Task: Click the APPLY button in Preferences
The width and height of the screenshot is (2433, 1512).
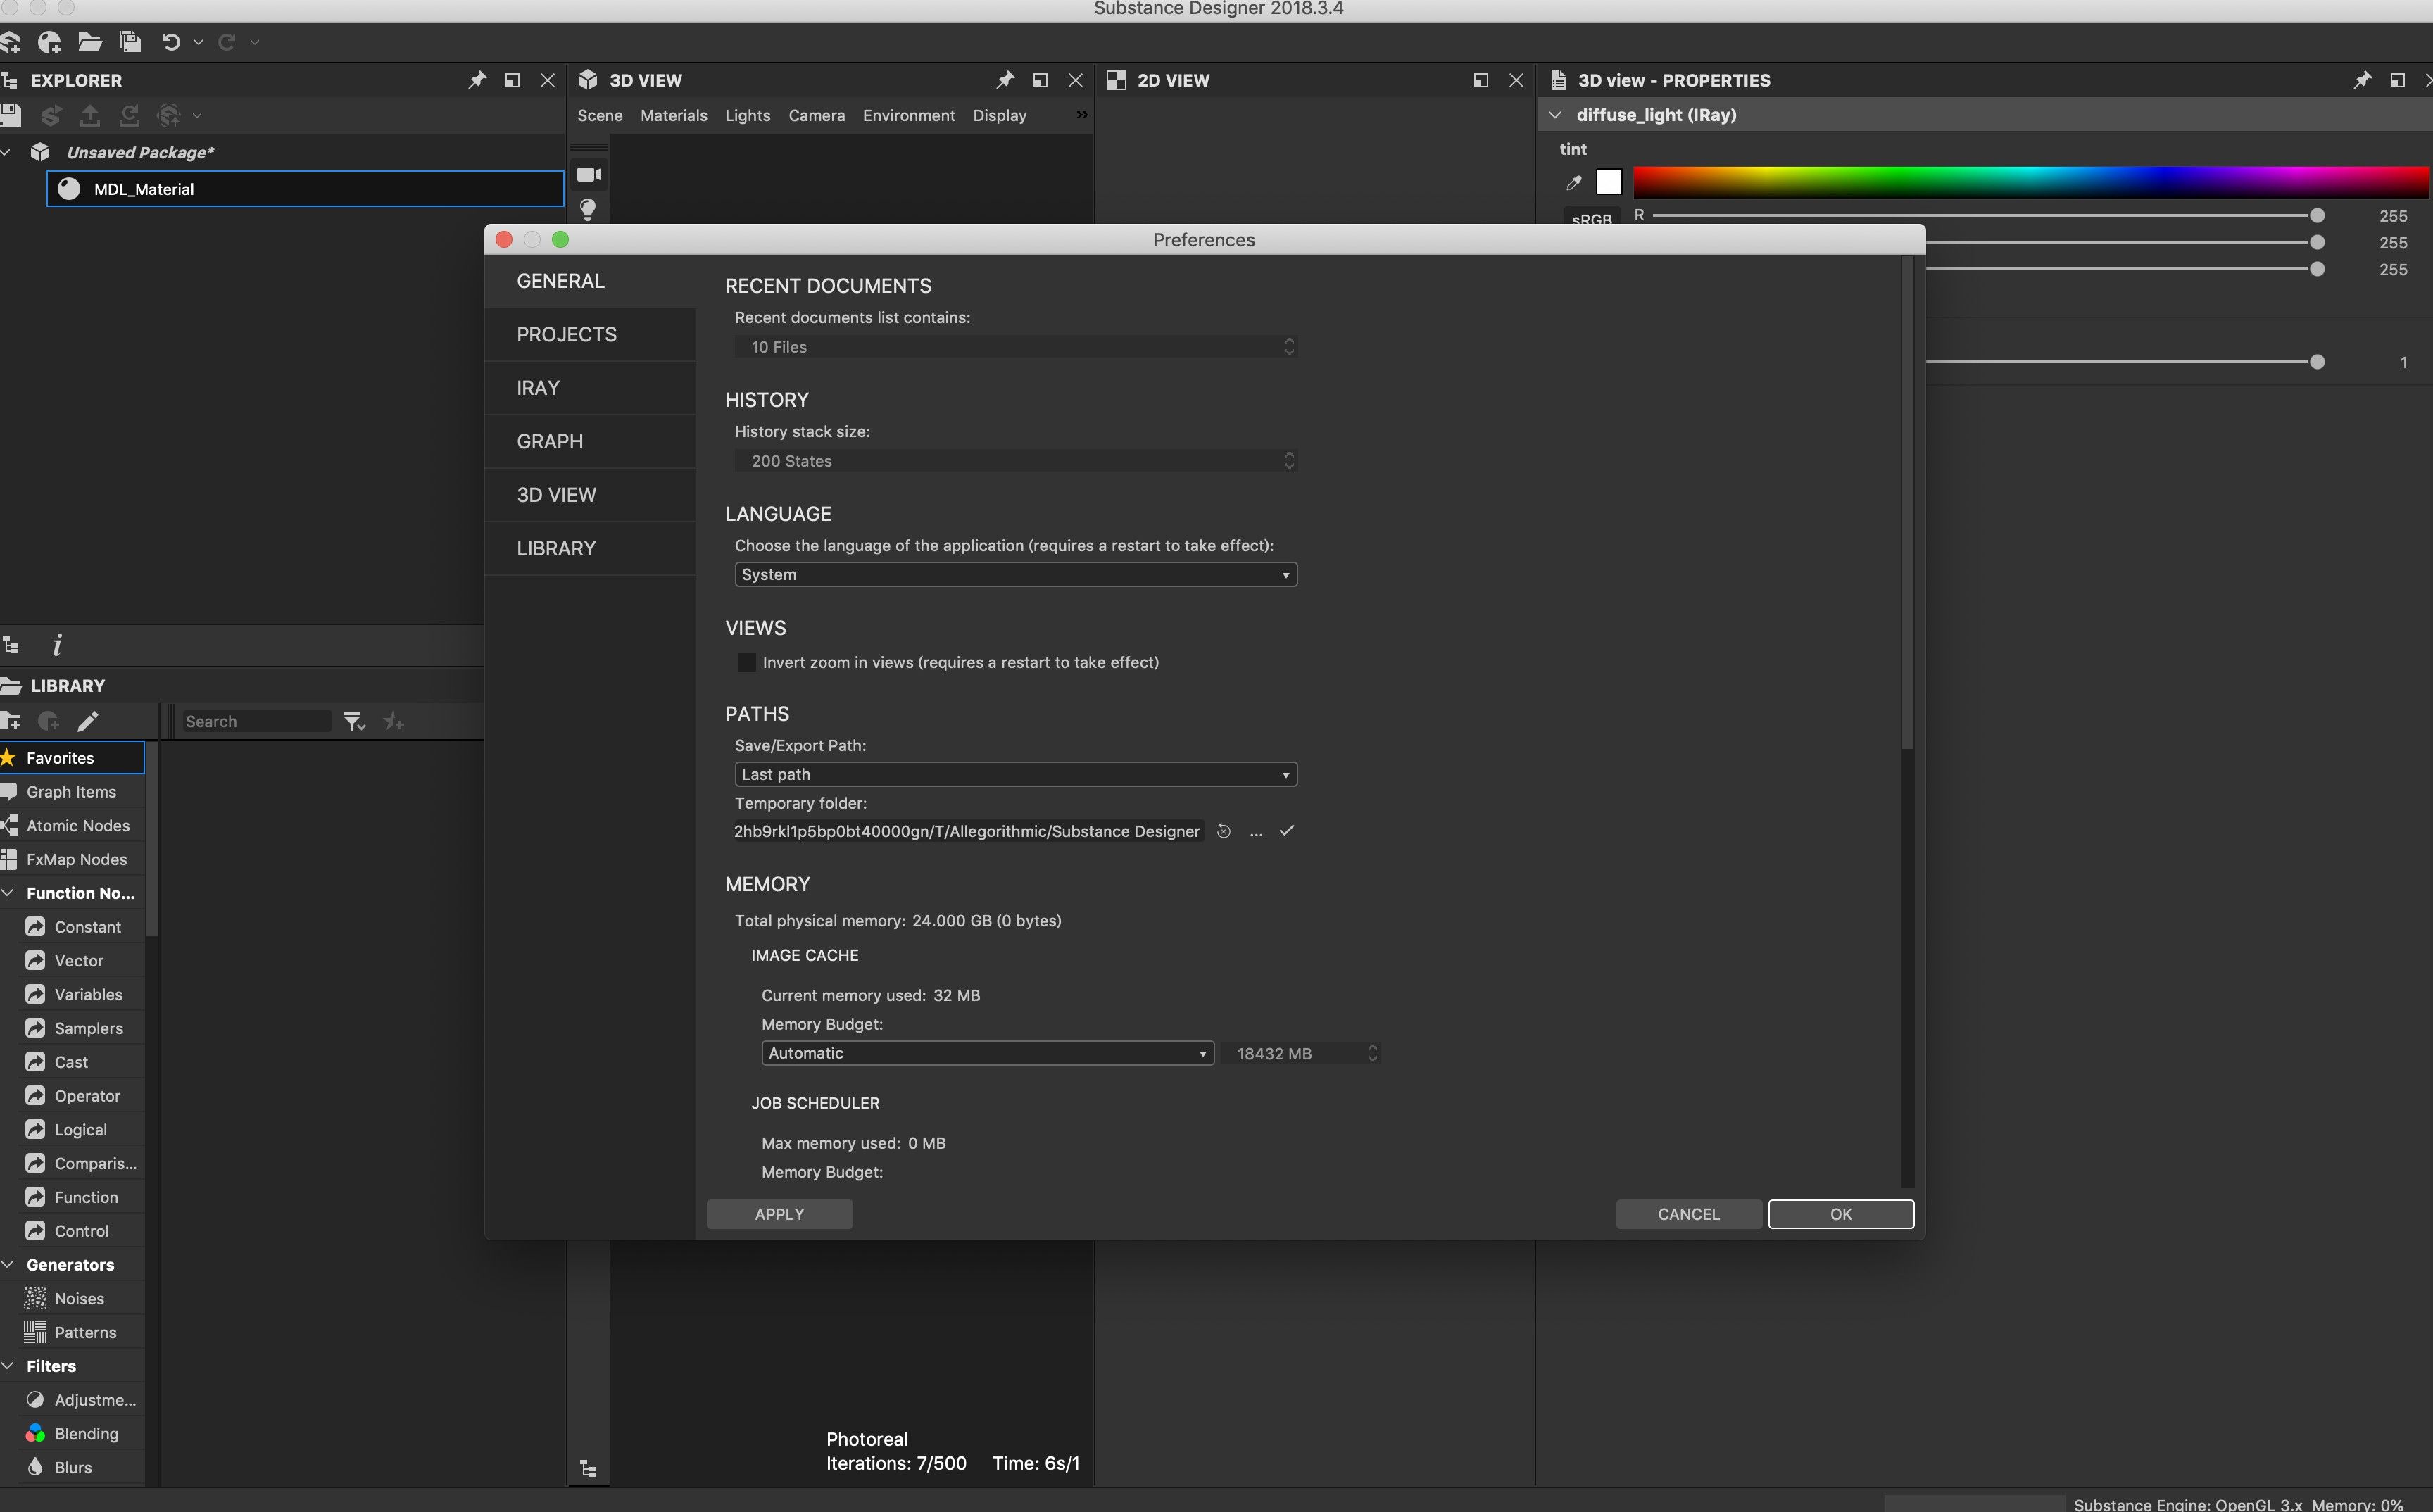Action: tap(780, 1215)
